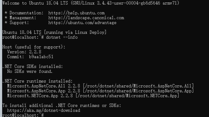Click the gray left window border strip

1,58
